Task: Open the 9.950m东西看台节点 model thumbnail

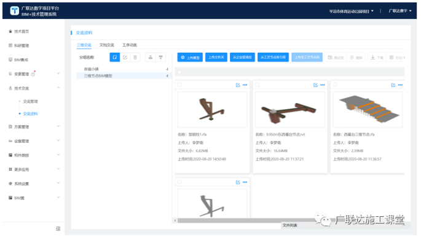Action: click(x=290, y=110)
